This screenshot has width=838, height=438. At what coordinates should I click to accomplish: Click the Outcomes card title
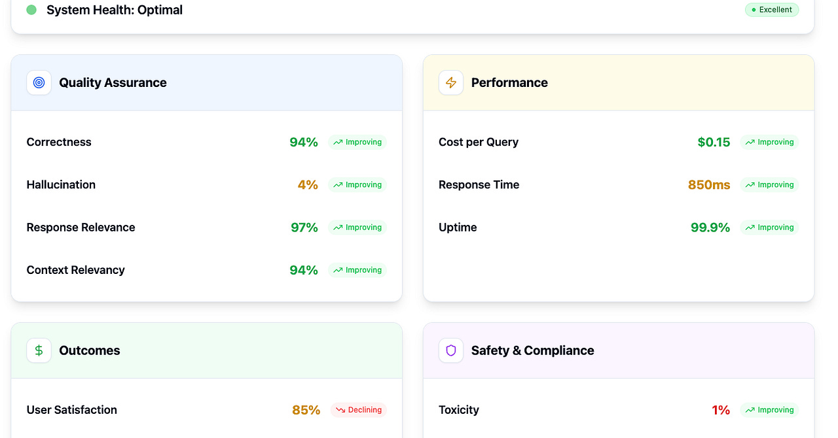(x=90, y=350)
